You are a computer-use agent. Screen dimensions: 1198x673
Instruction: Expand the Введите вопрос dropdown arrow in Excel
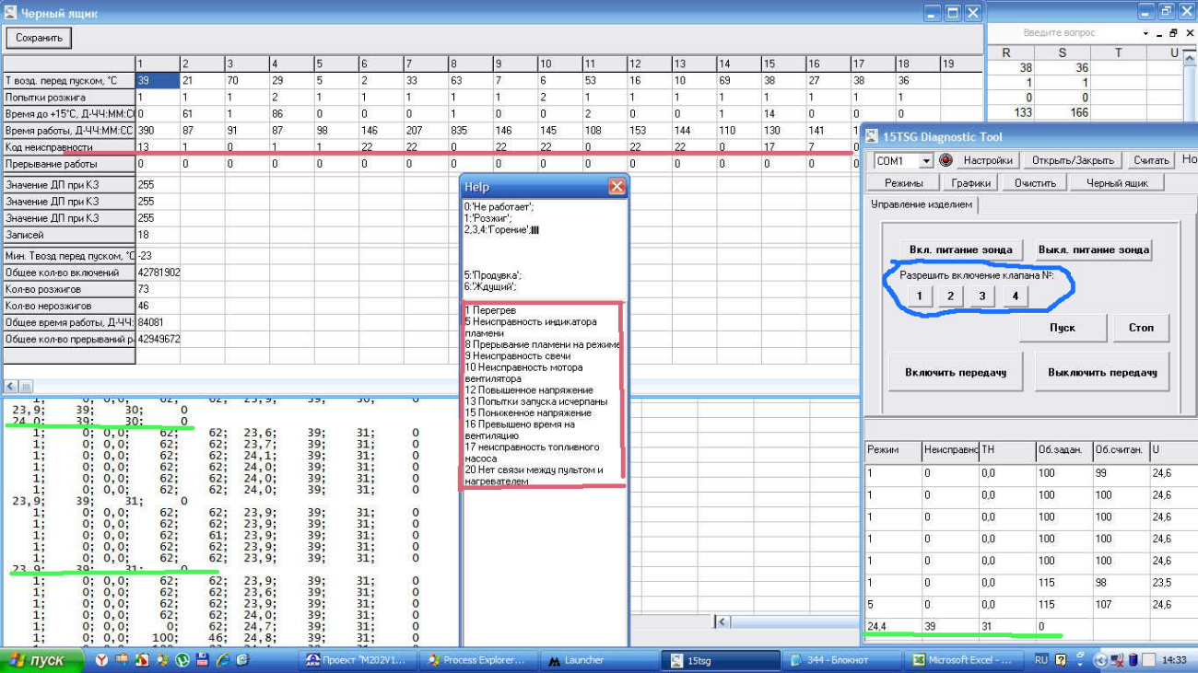1145,33
